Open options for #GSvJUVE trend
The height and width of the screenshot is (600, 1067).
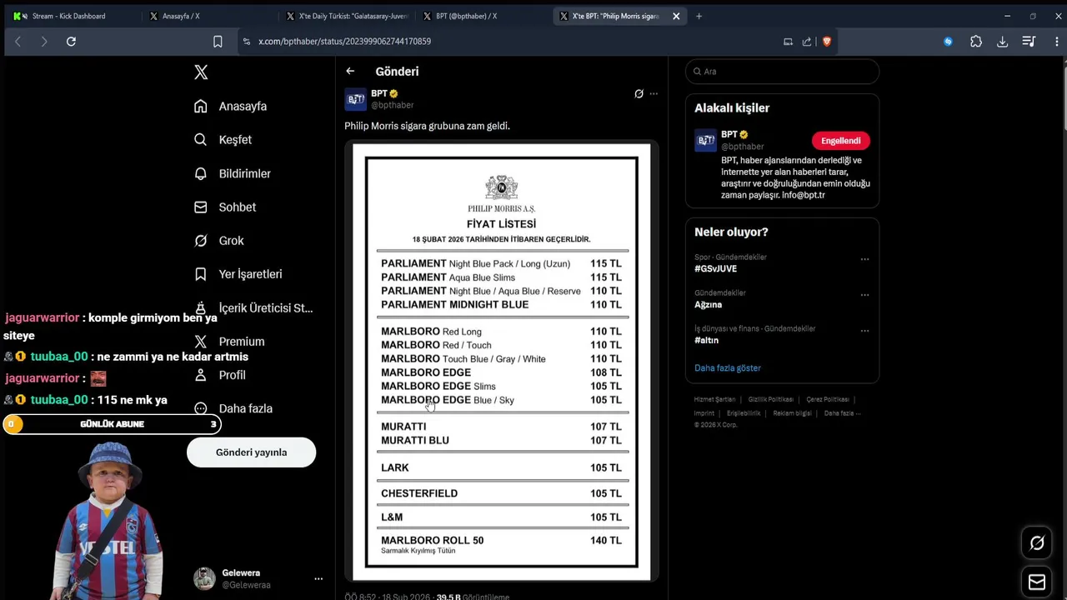(x=864, y=259)
